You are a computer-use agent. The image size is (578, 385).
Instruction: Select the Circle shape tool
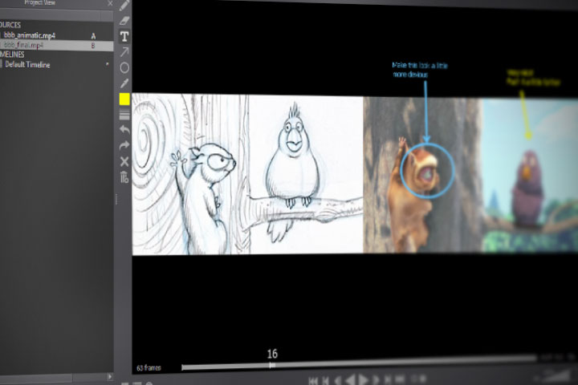(x=124, y=68)
